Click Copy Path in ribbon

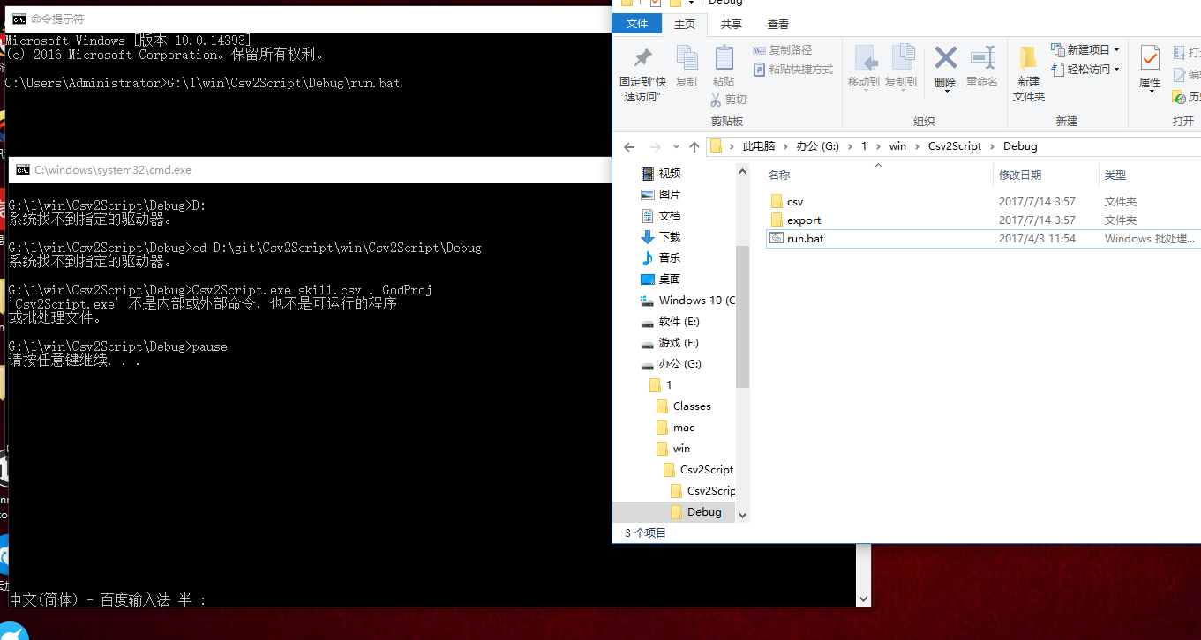pos(783,50)
